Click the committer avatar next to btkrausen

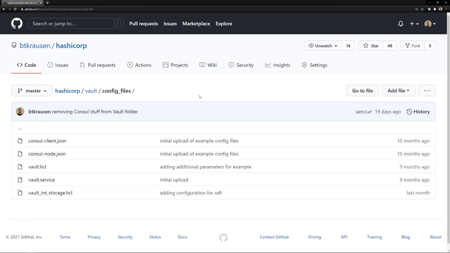20,112
